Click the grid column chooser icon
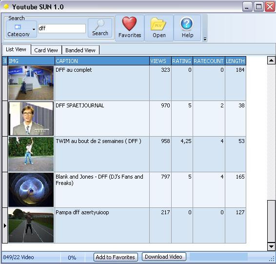 [5, 61]
